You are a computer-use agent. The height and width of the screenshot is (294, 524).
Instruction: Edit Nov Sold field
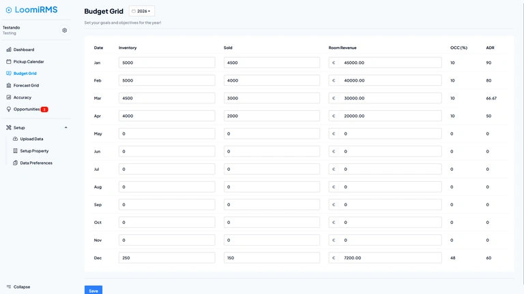point(272,240)
